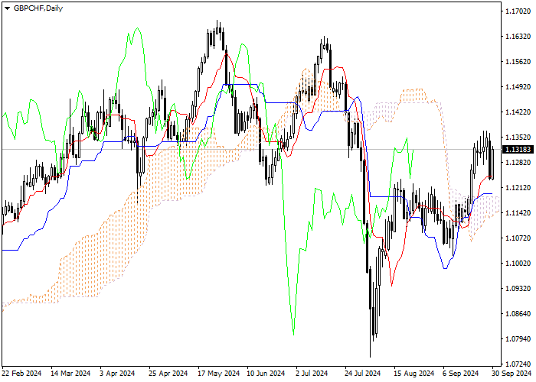536x382 pixels.
Task: Select price axis label 1.09320
Action: point(518,289)
